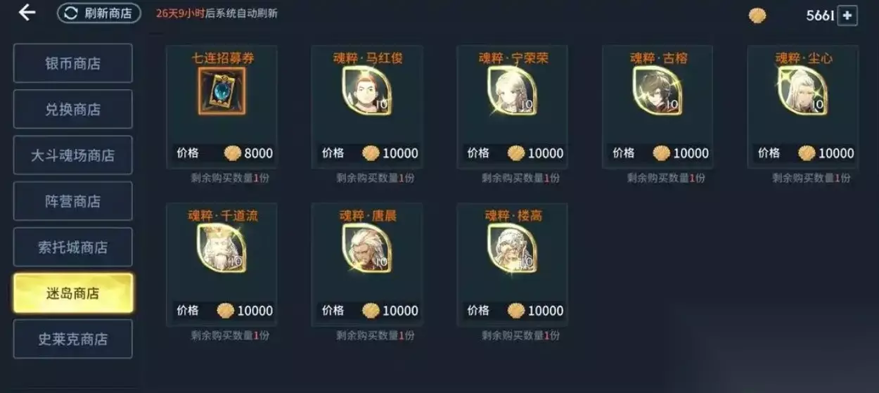This screenshot has height=393, width=879.
Task: Select the 魂粹·千道流 character portrait
Action: 222,248
